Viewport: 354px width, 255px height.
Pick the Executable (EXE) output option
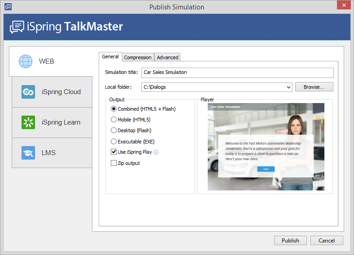[114, 141]
